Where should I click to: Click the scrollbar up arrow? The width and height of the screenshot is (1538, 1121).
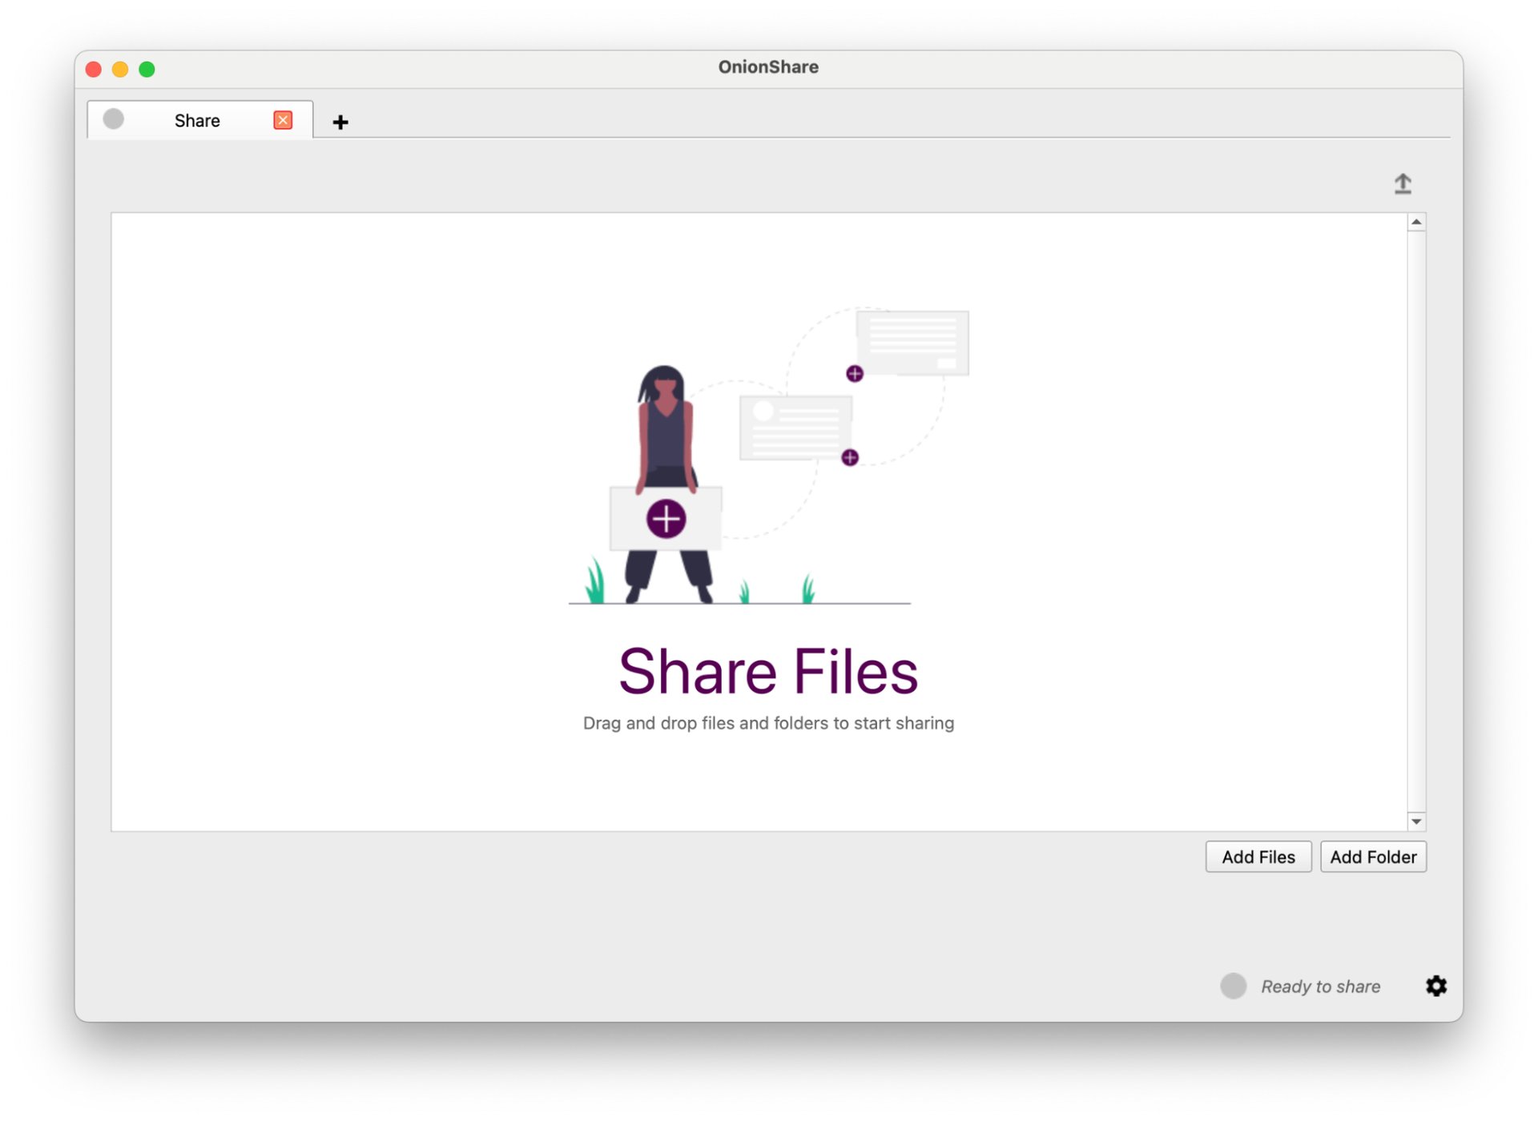point(1416,222)
